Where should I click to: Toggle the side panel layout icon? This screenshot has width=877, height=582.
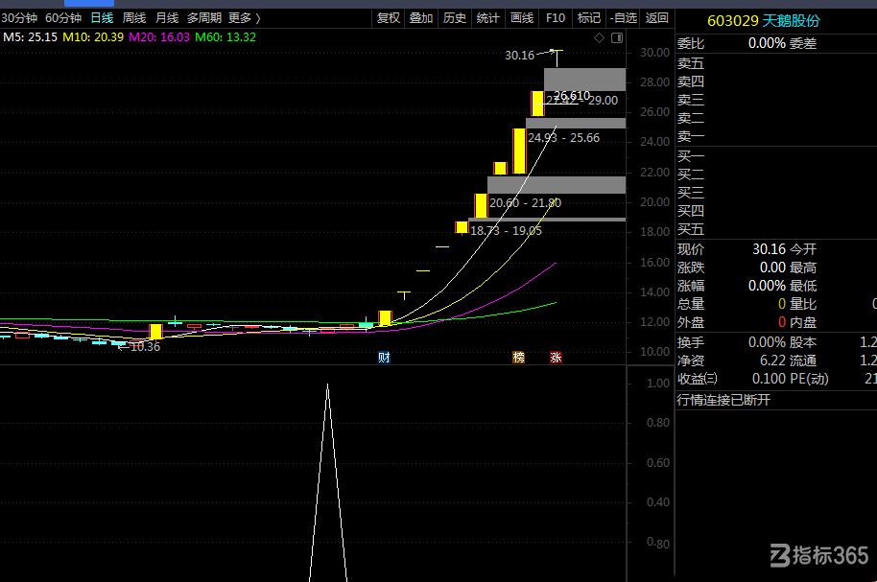point(617,38)
